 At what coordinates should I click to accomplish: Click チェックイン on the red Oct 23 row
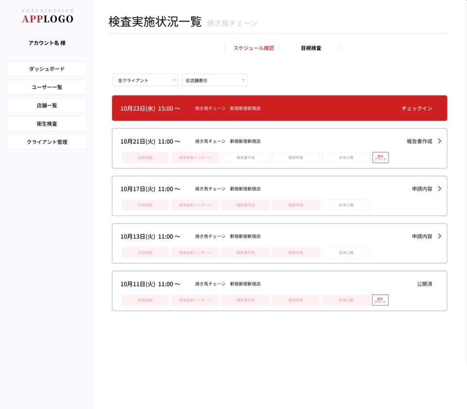417,109
